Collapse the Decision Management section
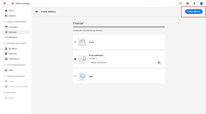The height and width of the screenshot is (114, 206). 5,65
